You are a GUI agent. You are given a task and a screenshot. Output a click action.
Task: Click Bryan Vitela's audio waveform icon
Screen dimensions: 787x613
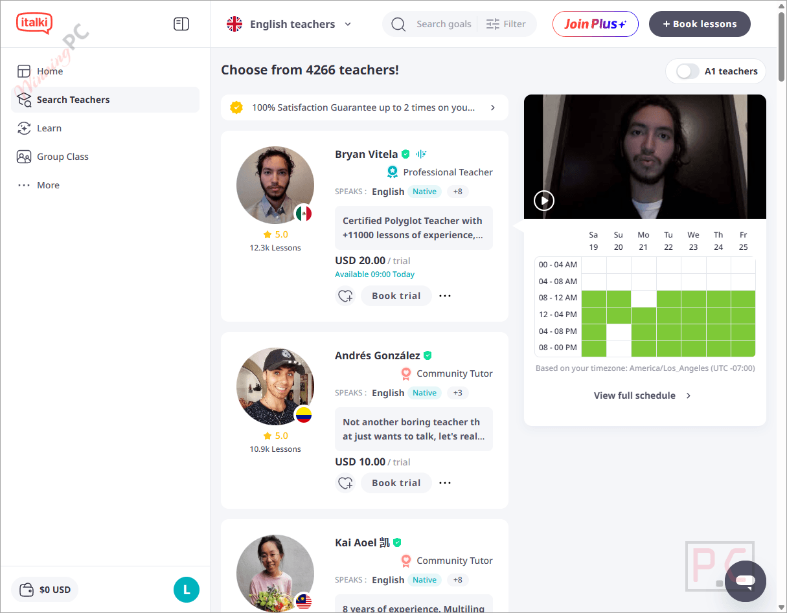click(422, 154)
